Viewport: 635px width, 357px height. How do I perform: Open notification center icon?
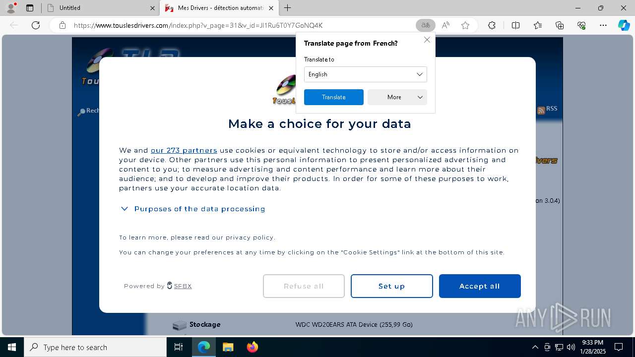tap(619, 347)
